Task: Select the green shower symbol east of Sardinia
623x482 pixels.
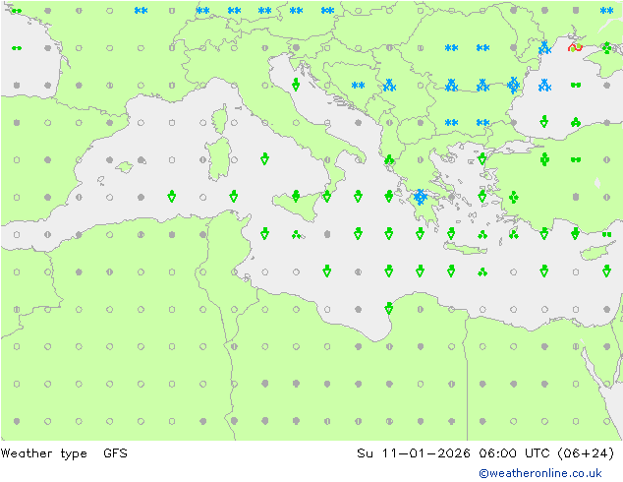Action: click(264, 158)
